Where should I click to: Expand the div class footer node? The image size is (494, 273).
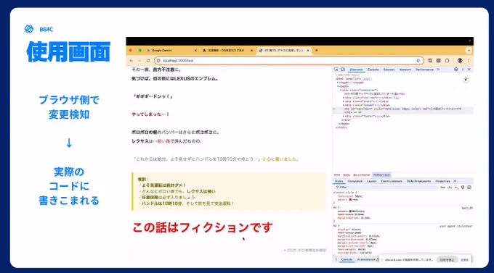[344, 117]
